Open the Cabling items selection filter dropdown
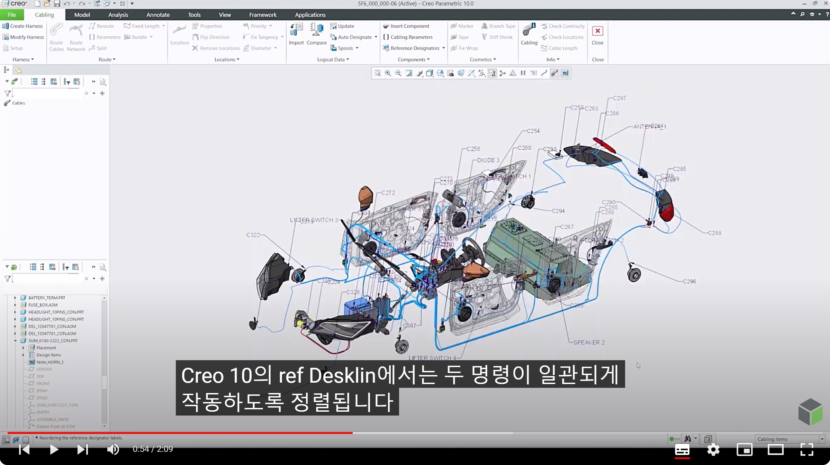The width and height of the screenshot is (830, 465). 822,439
